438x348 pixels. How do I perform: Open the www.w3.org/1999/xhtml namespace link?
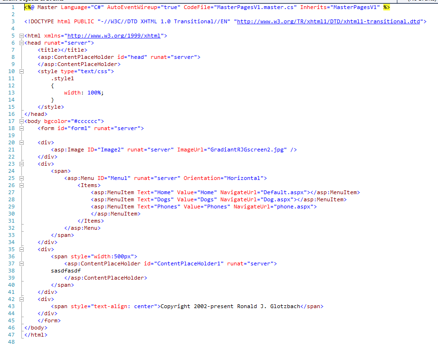(x=114, y=36)
